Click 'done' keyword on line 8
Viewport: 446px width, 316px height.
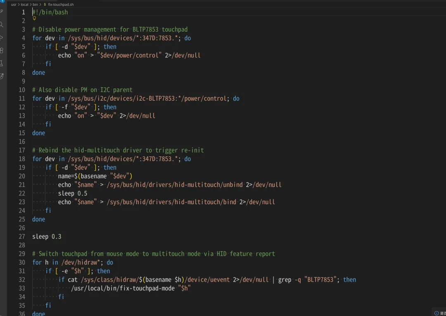39,73
